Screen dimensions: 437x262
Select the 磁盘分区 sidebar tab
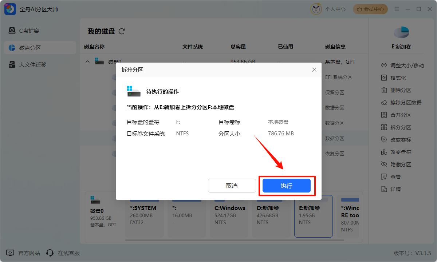coord(30,48)
